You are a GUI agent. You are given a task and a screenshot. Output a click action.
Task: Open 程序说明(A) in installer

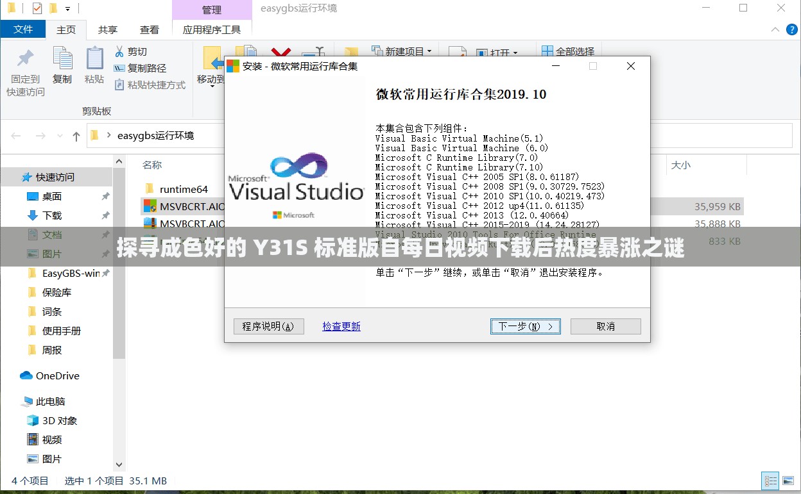(268, 326)
